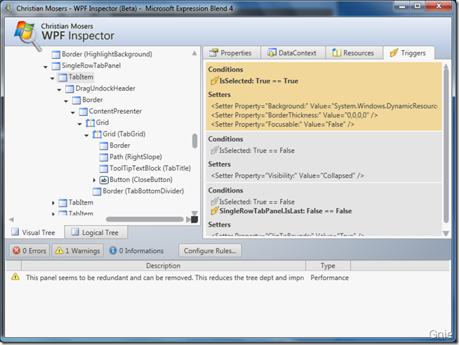The width and height of the screenshot is (459, 345).
Task: Click the Border (TabBottomDivider) node icon
Action: pyautogui.click(x=97, y=191)
